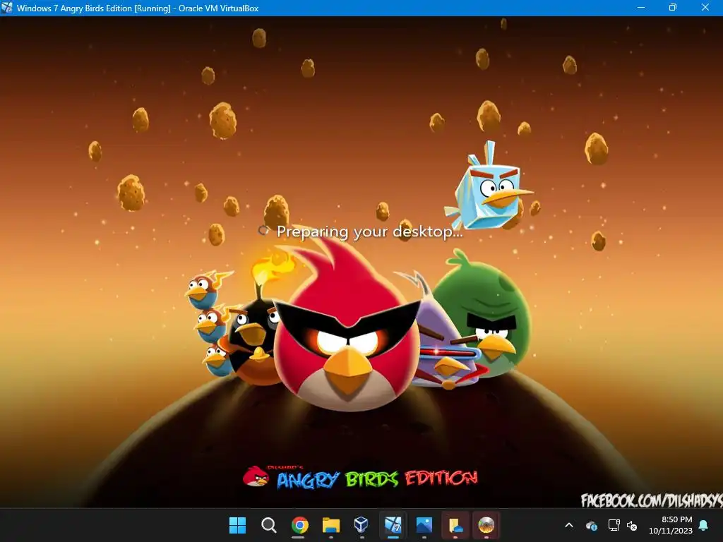Minimize the VirtualBox VM window
Image resolution: width=723 pixels, height=542 pixels.
pos(640,8)
